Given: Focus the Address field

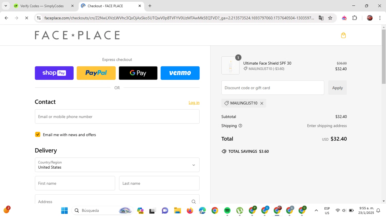Looking at the screenshot, I should 117,200.
